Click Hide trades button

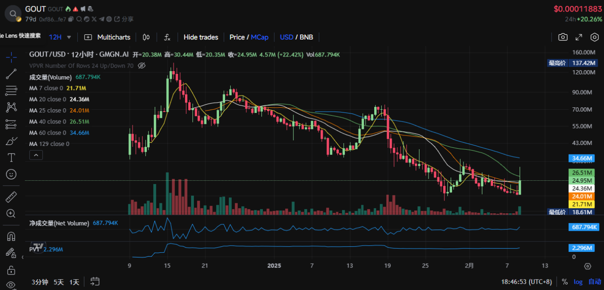(x=201, y=37)
